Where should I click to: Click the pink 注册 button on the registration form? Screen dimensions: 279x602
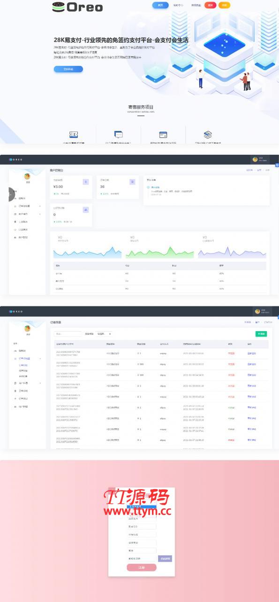(142, 568)
